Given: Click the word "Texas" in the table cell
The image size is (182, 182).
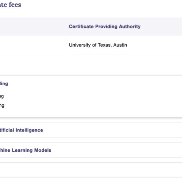Looking at the screenshot, I should [x=105, y=45].
